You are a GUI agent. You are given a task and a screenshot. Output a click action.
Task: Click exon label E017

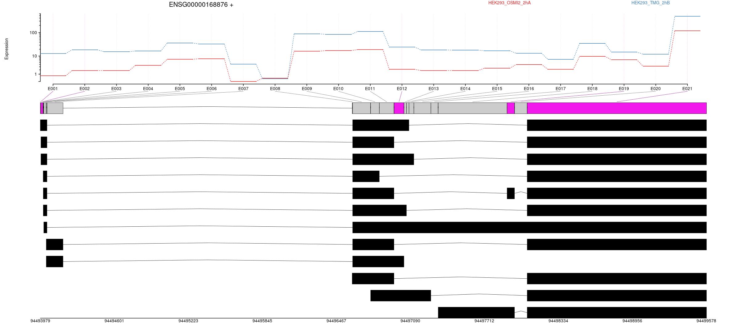(561, 89)
